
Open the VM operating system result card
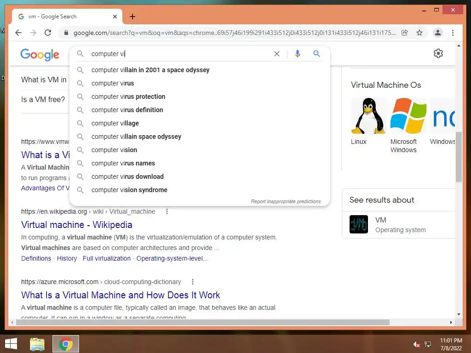tap(399, 225)
